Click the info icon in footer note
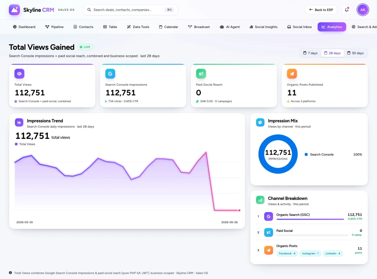Image resolution: width=377 pixels, height=279 pixels. point(11,273)
